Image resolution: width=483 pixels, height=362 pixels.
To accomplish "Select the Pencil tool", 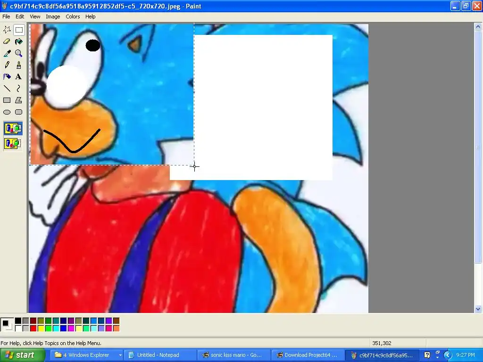I will click(x=7, y=65).
